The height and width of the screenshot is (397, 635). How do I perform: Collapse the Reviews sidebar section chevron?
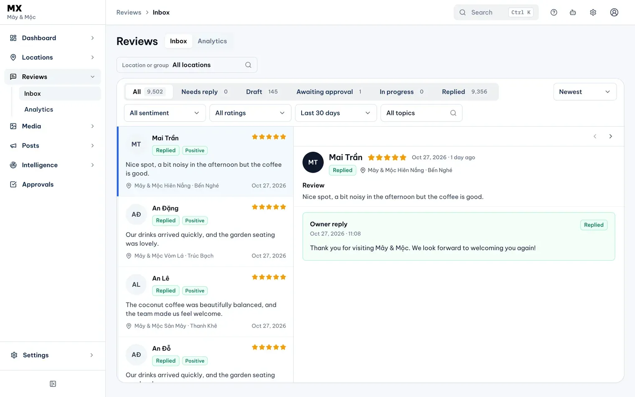pyautogui.click(x=93, y=77)
